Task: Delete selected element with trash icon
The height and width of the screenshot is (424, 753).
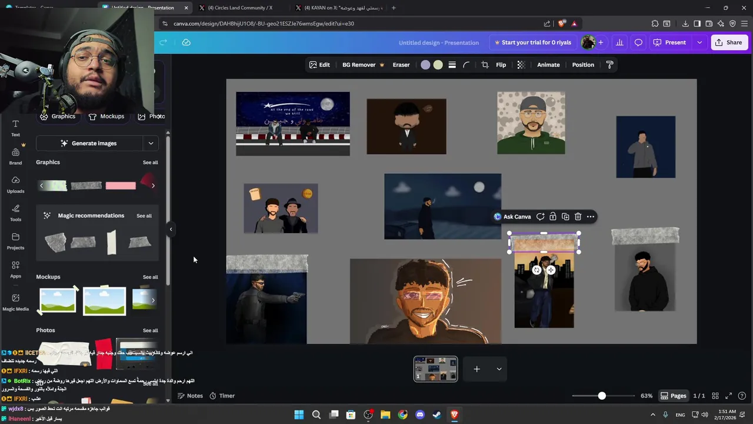Action: (578, 217)
